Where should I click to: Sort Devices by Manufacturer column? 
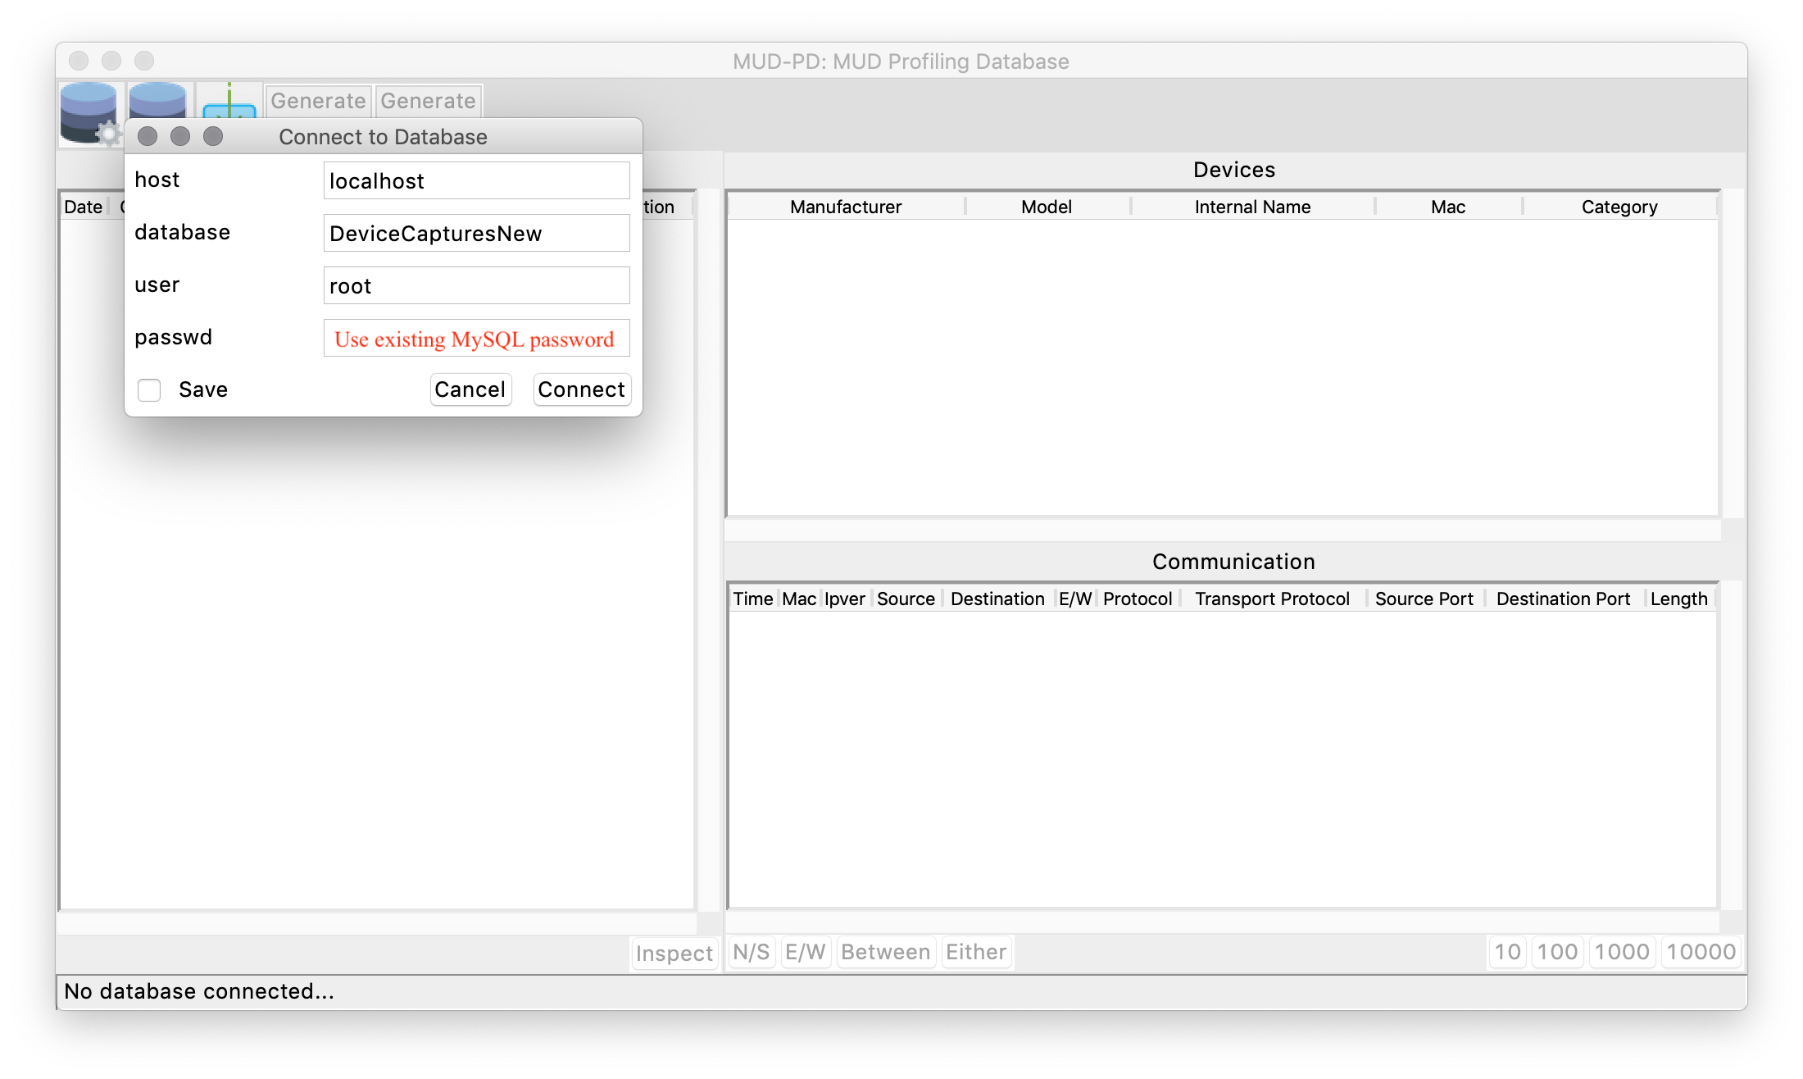coord(845,207)
